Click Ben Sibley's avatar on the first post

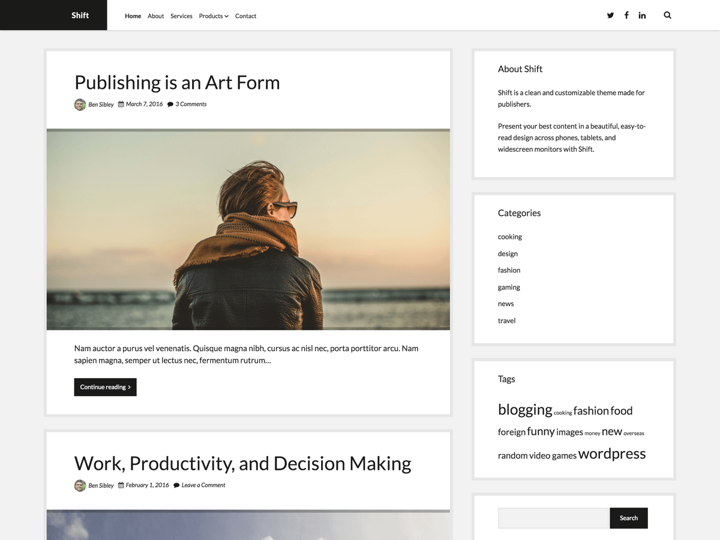tap(80, 104)
